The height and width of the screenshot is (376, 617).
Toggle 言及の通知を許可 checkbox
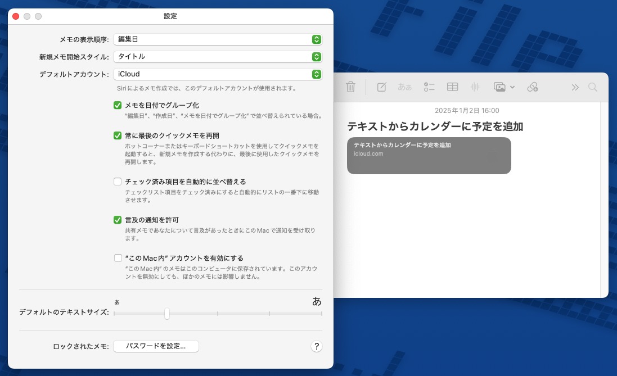pyautogui.click(x=117, y=219)
